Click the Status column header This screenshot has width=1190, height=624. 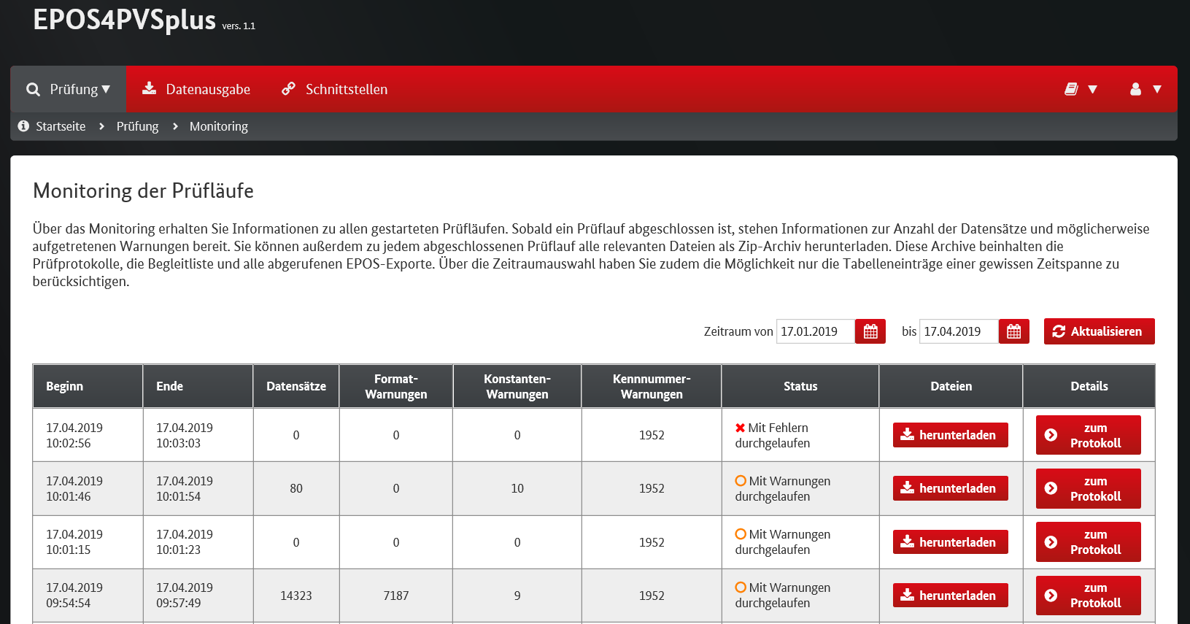[800, 386]
